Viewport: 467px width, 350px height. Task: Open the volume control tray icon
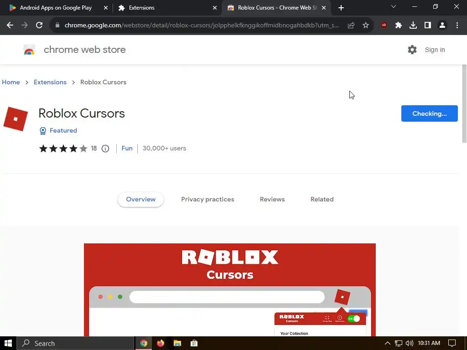click(410, 343)
